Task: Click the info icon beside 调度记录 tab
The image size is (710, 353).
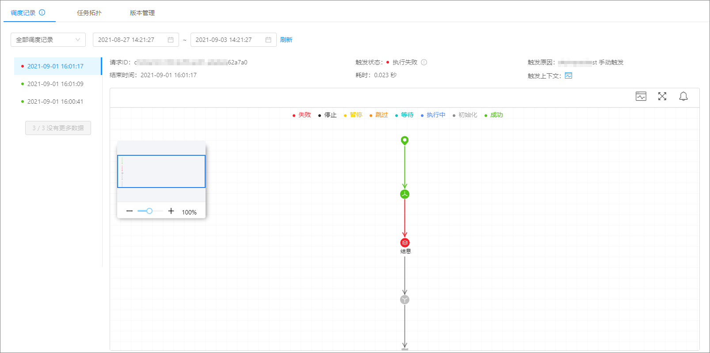Action: (42, 12)
